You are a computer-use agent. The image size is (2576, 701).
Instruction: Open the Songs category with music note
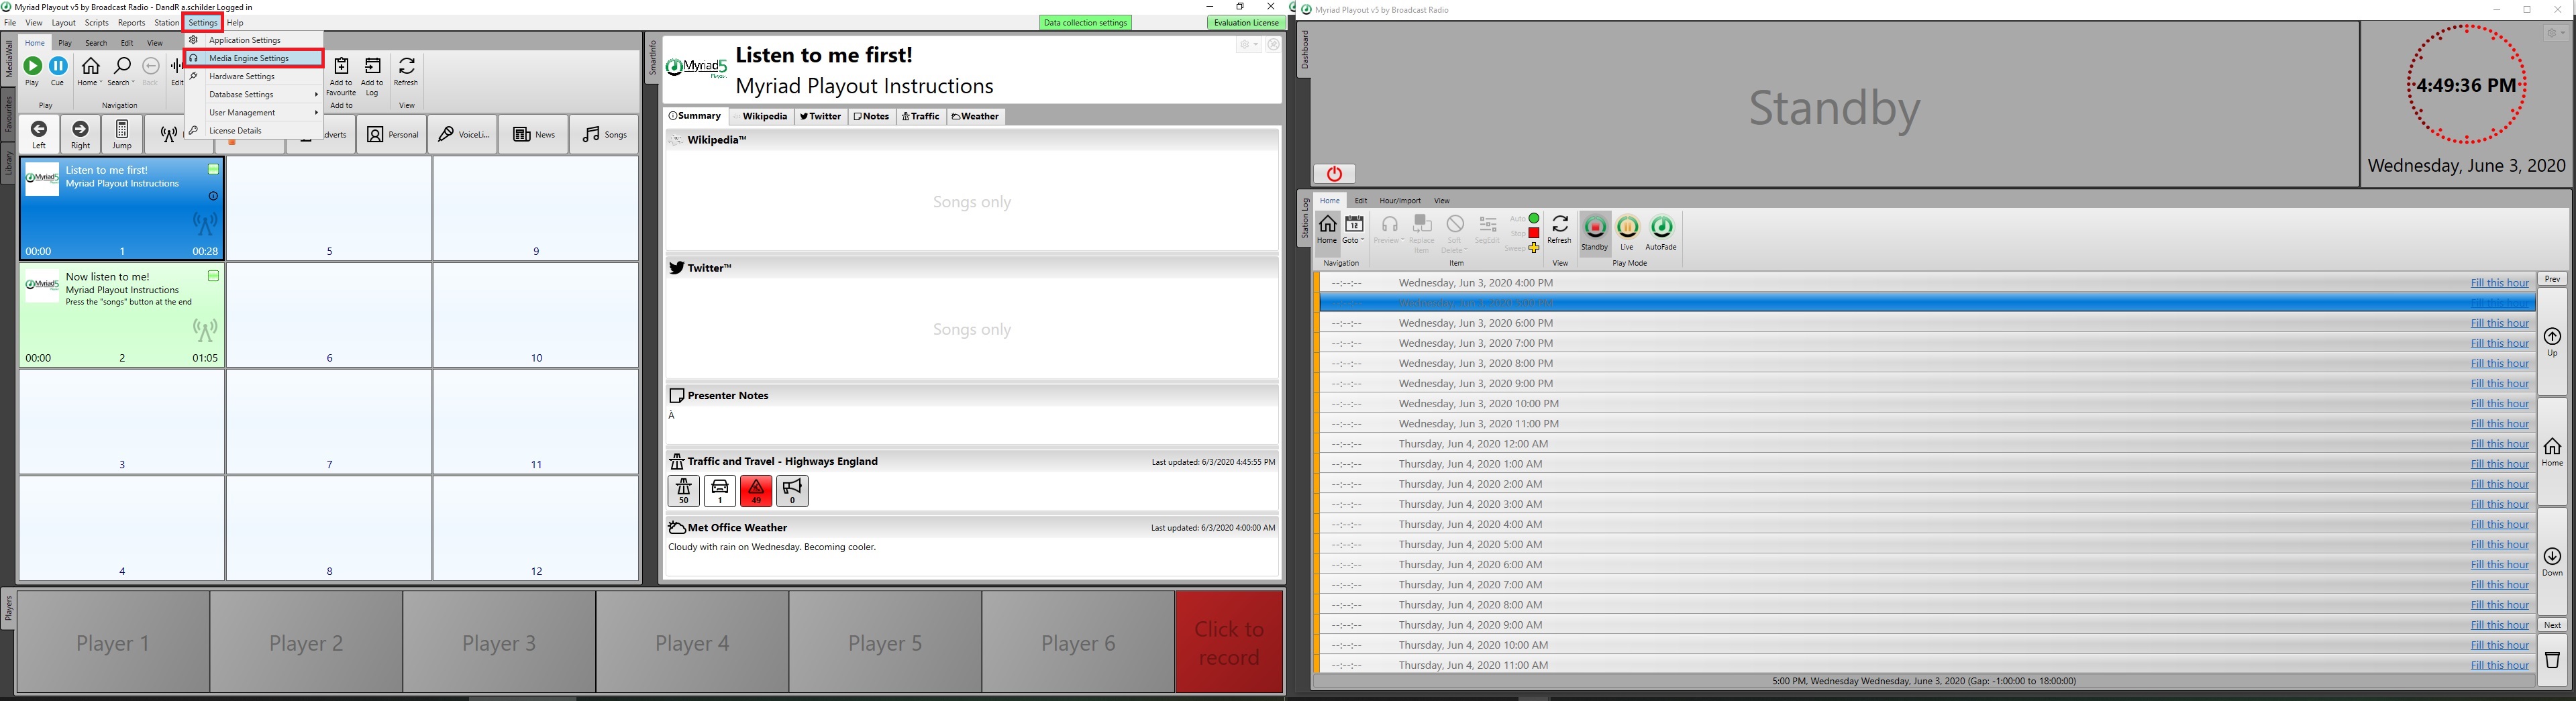(x=605, y=135)
